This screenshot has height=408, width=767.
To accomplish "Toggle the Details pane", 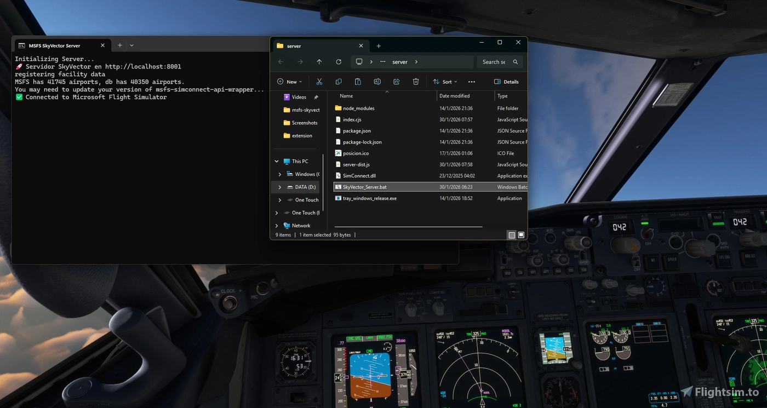I will [507, 81].
